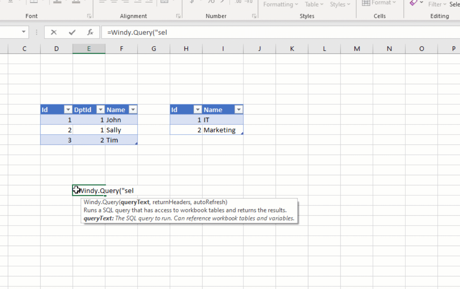This screenshot has height=289, width=460.
Task: Click the Clear eraser icon in Editing
Action: [x=414, y=4]
